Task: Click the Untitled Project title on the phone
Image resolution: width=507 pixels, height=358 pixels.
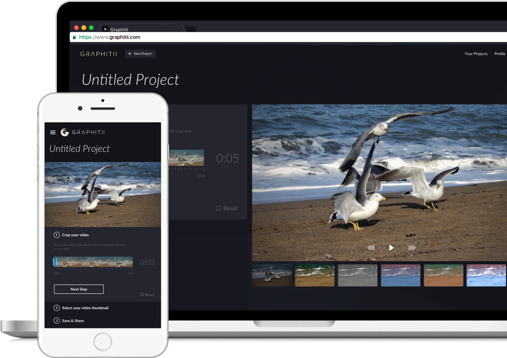Action: [80, 149]
